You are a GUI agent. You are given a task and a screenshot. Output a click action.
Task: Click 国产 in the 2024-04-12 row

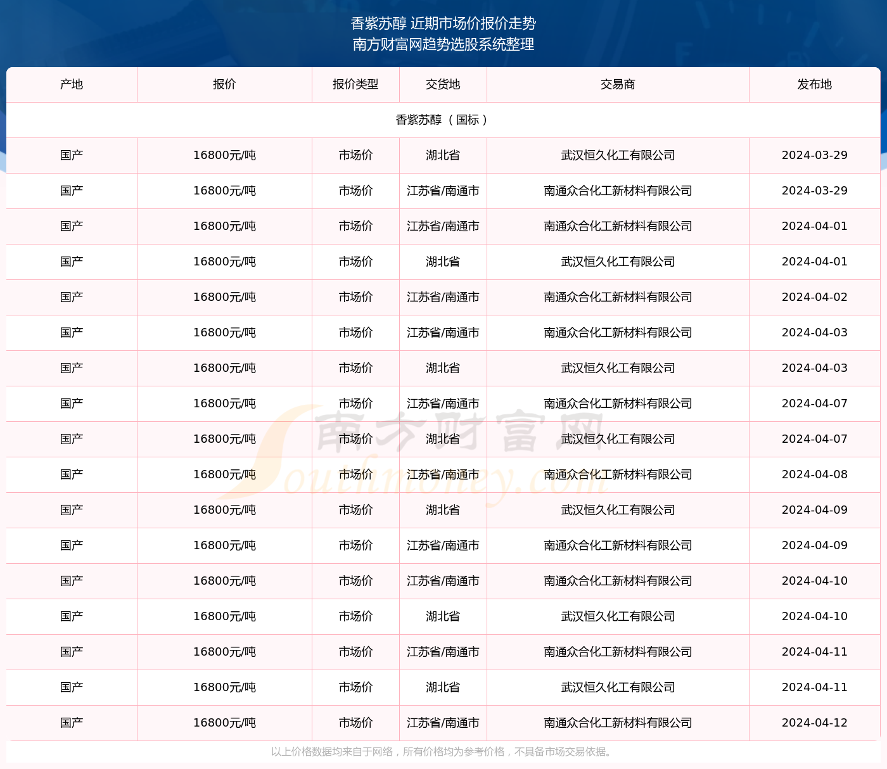72,723
